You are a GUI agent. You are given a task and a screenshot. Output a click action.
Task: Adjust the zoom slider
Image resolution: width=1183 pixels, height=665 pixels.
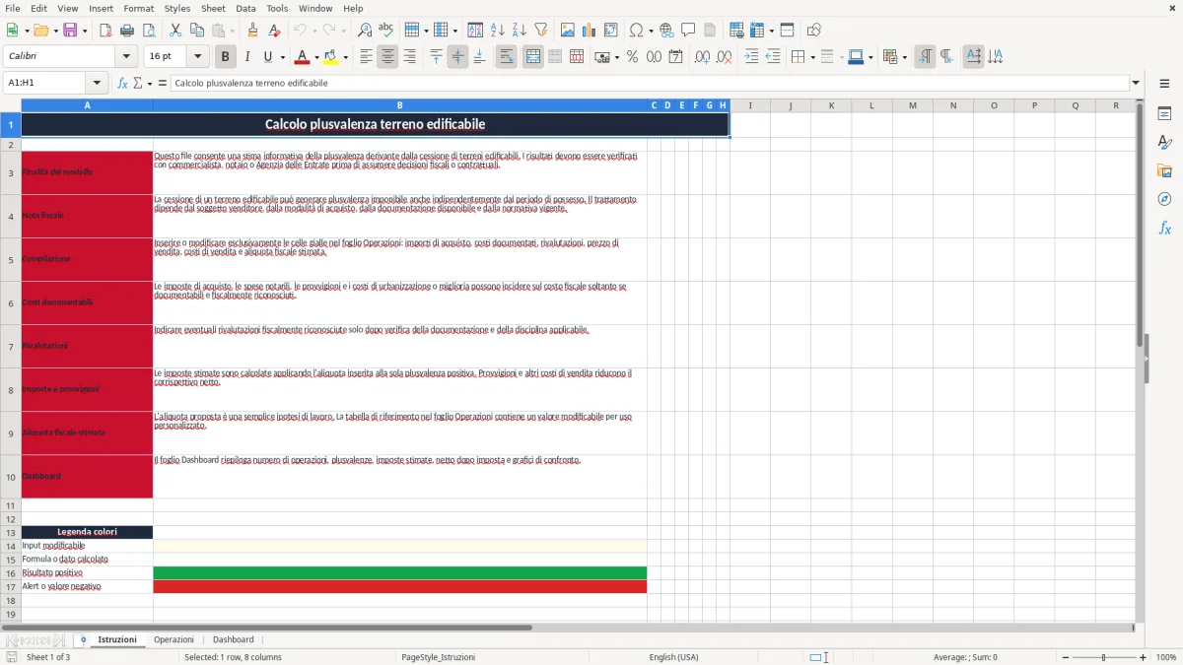coord(1104,657)
